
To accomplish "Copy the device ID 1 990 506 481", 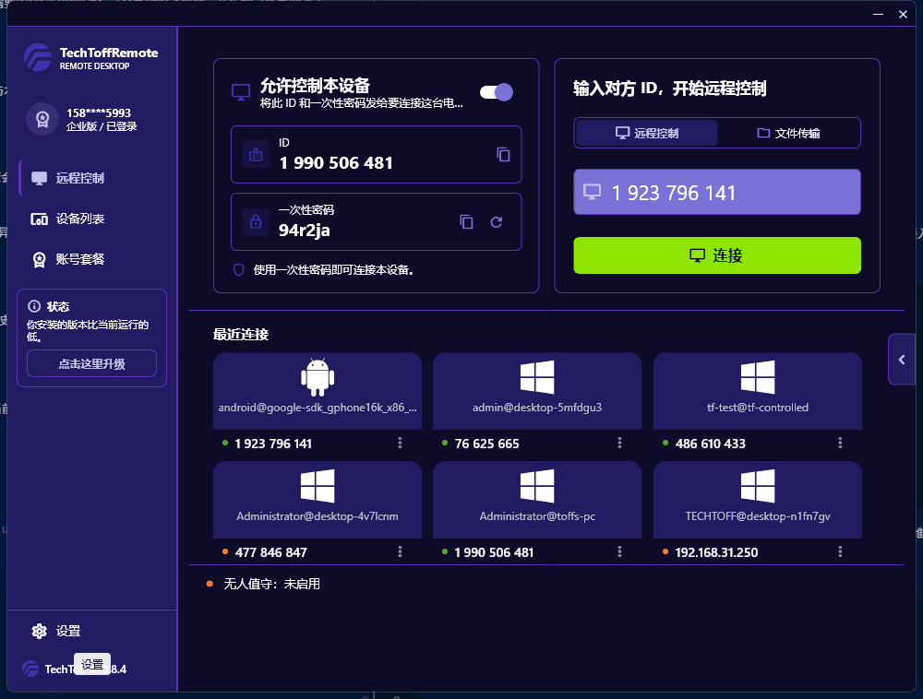I will point(503,155).
